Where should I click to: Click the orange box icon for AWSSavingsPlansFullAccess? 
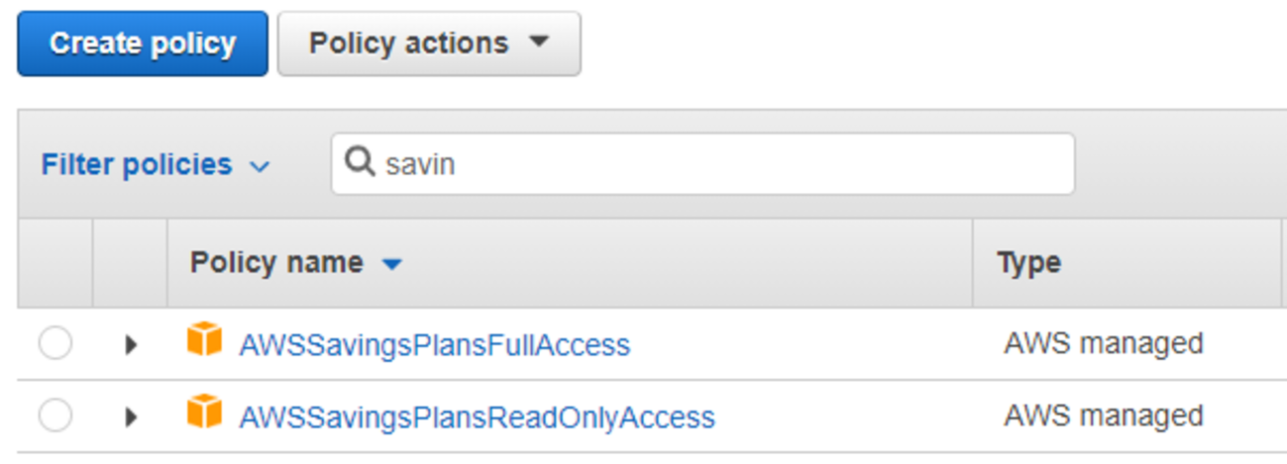click(x=204, y=341)
